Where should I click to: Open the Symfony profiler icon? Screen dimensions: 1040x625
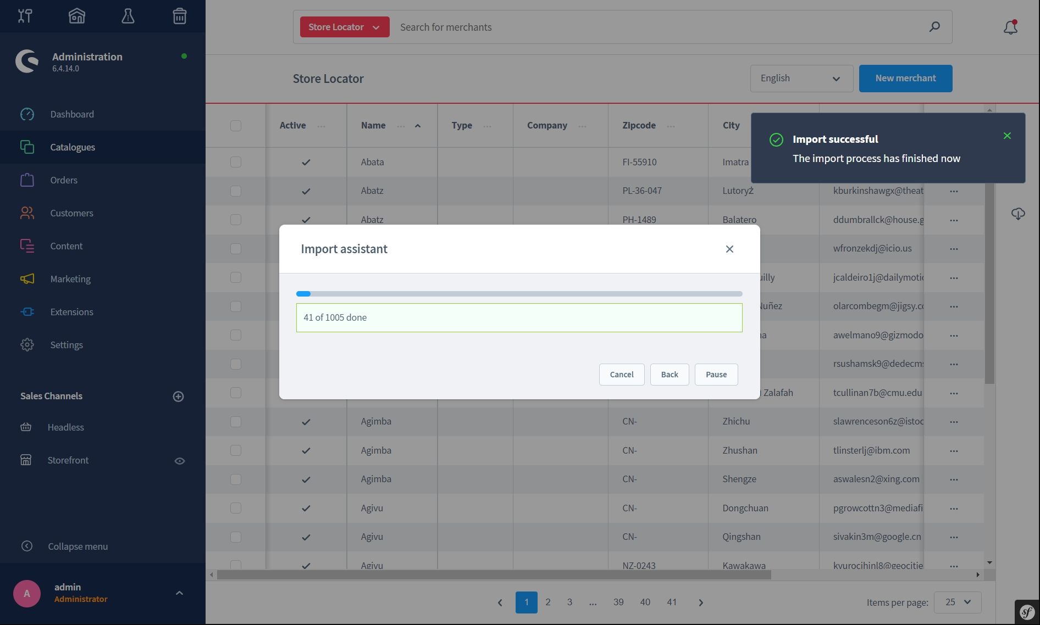tap(1027, 612)
